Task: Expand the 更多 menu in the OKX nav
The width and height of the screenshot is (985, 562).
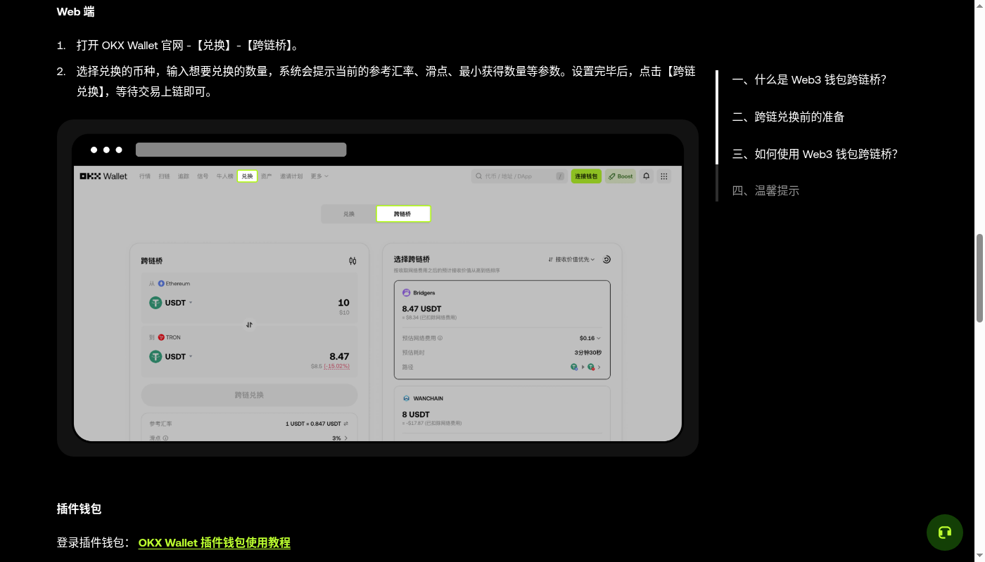Action: pos(319,176)
